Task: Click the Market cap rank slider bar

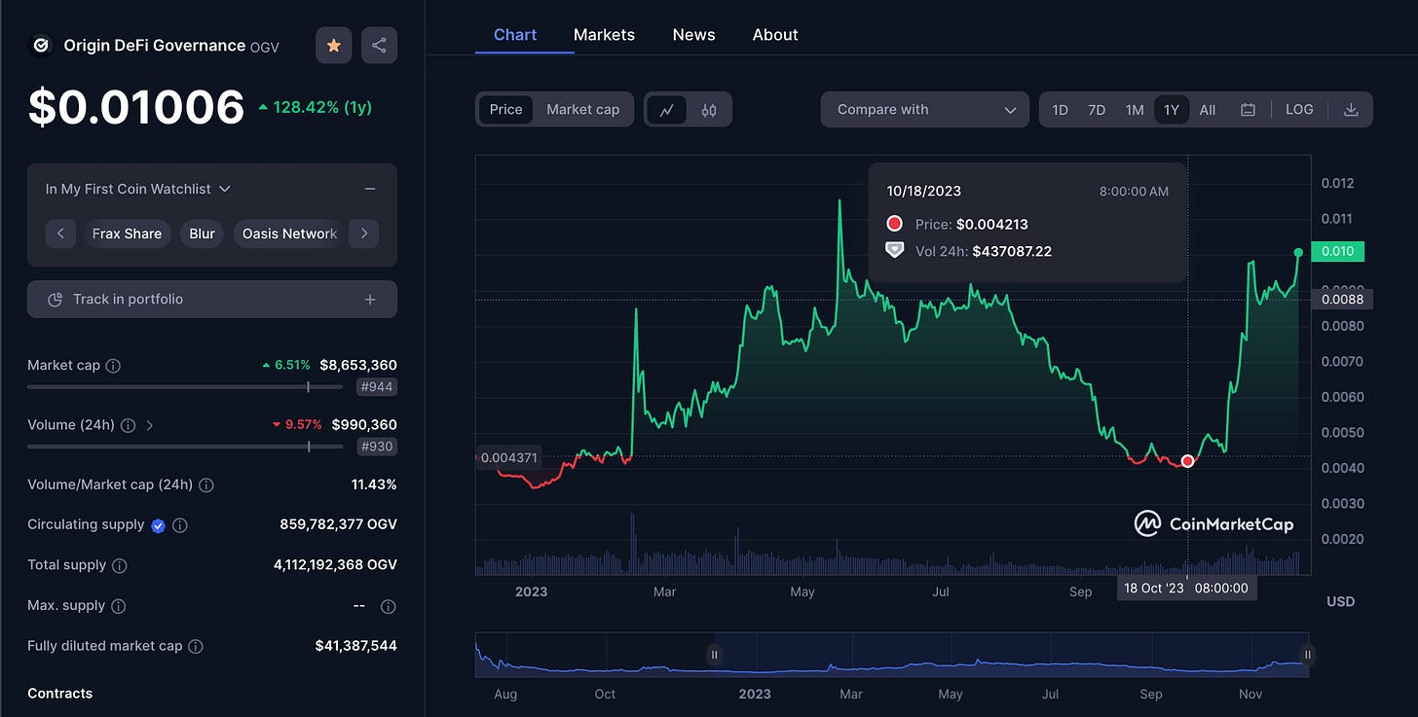Action: [185, 387]
